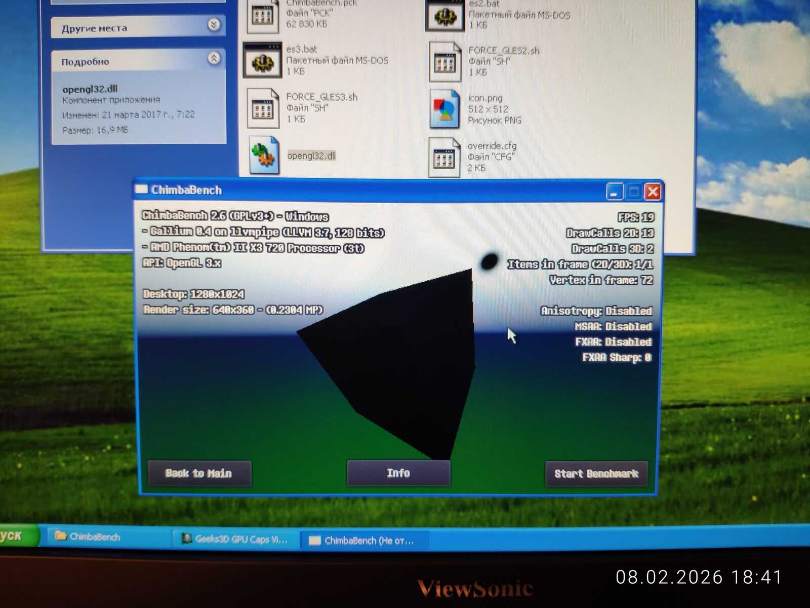Click the ChimbaBench window title bar icon
810x608 pixels.
(141, 189)
